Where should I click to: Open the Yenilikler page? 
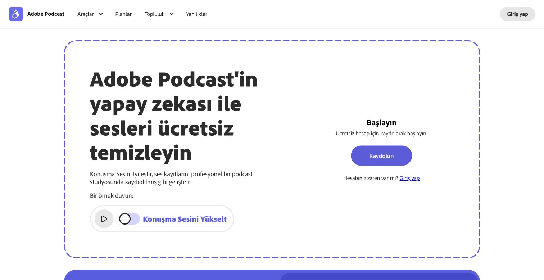196,14
